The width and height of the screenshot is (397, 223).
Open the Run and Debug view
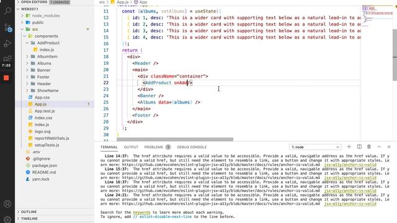tap(7, 44)
